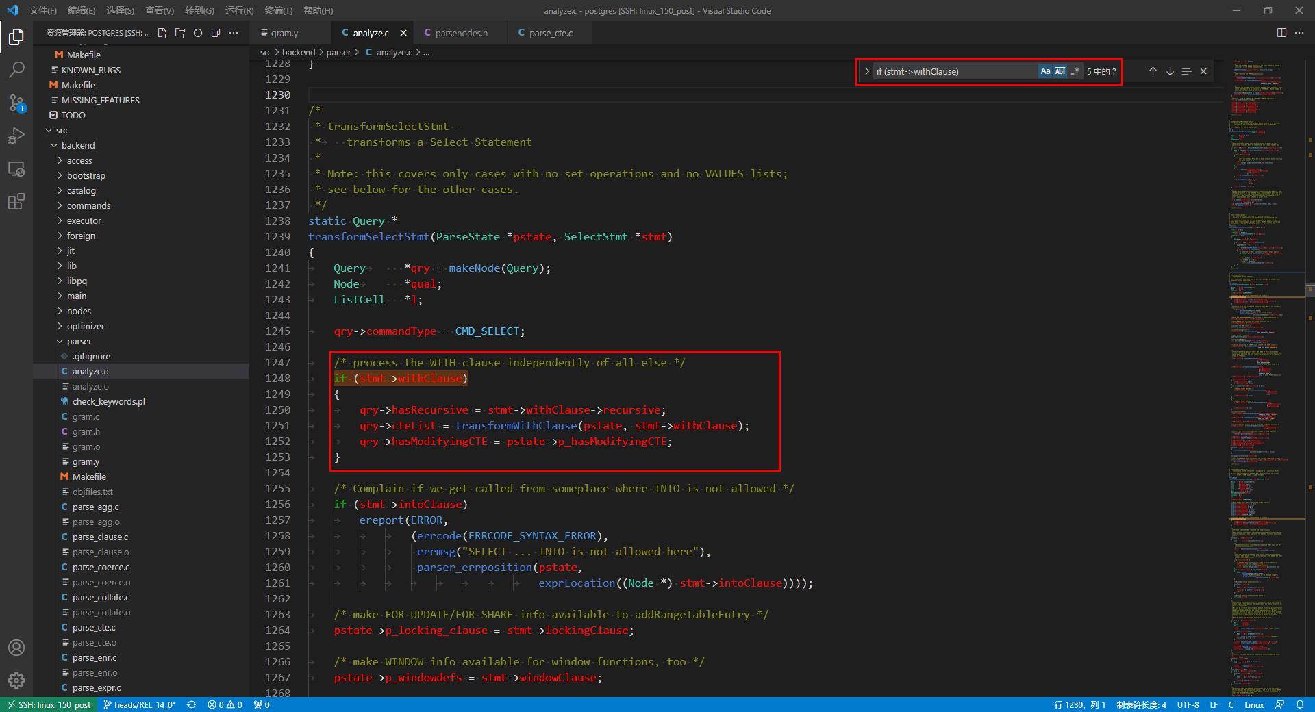Open the 编辑(E) menu
This screenshot has width=1315, height=712.
82,10
